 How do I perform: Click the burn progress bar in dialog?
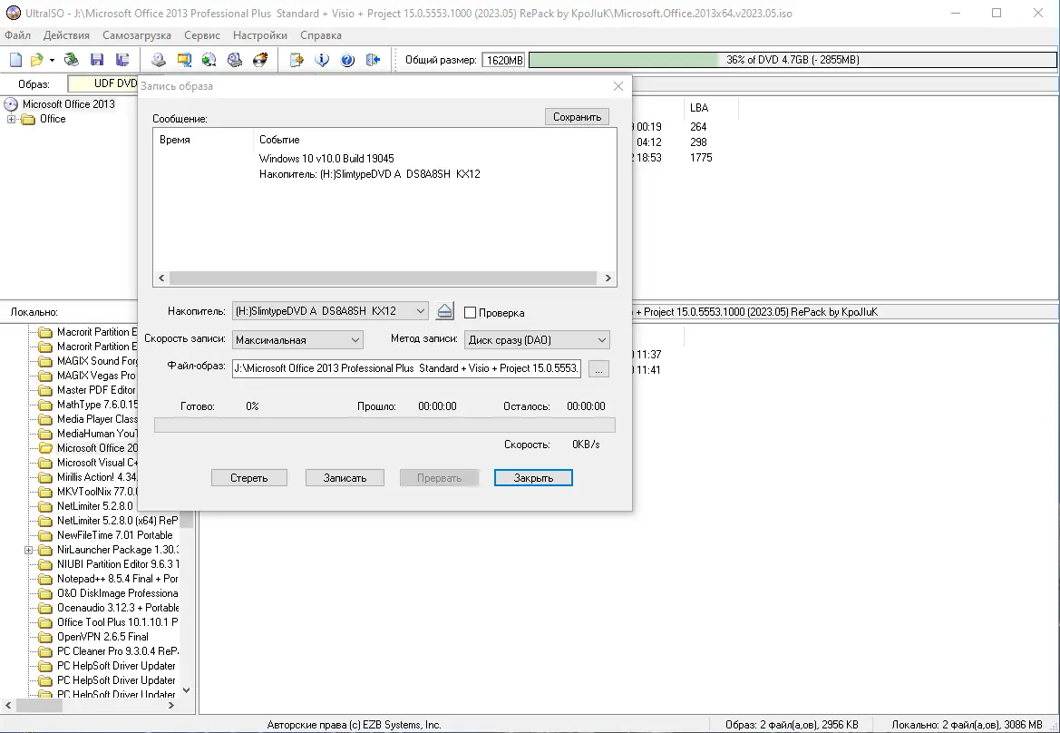click(384, 425)
